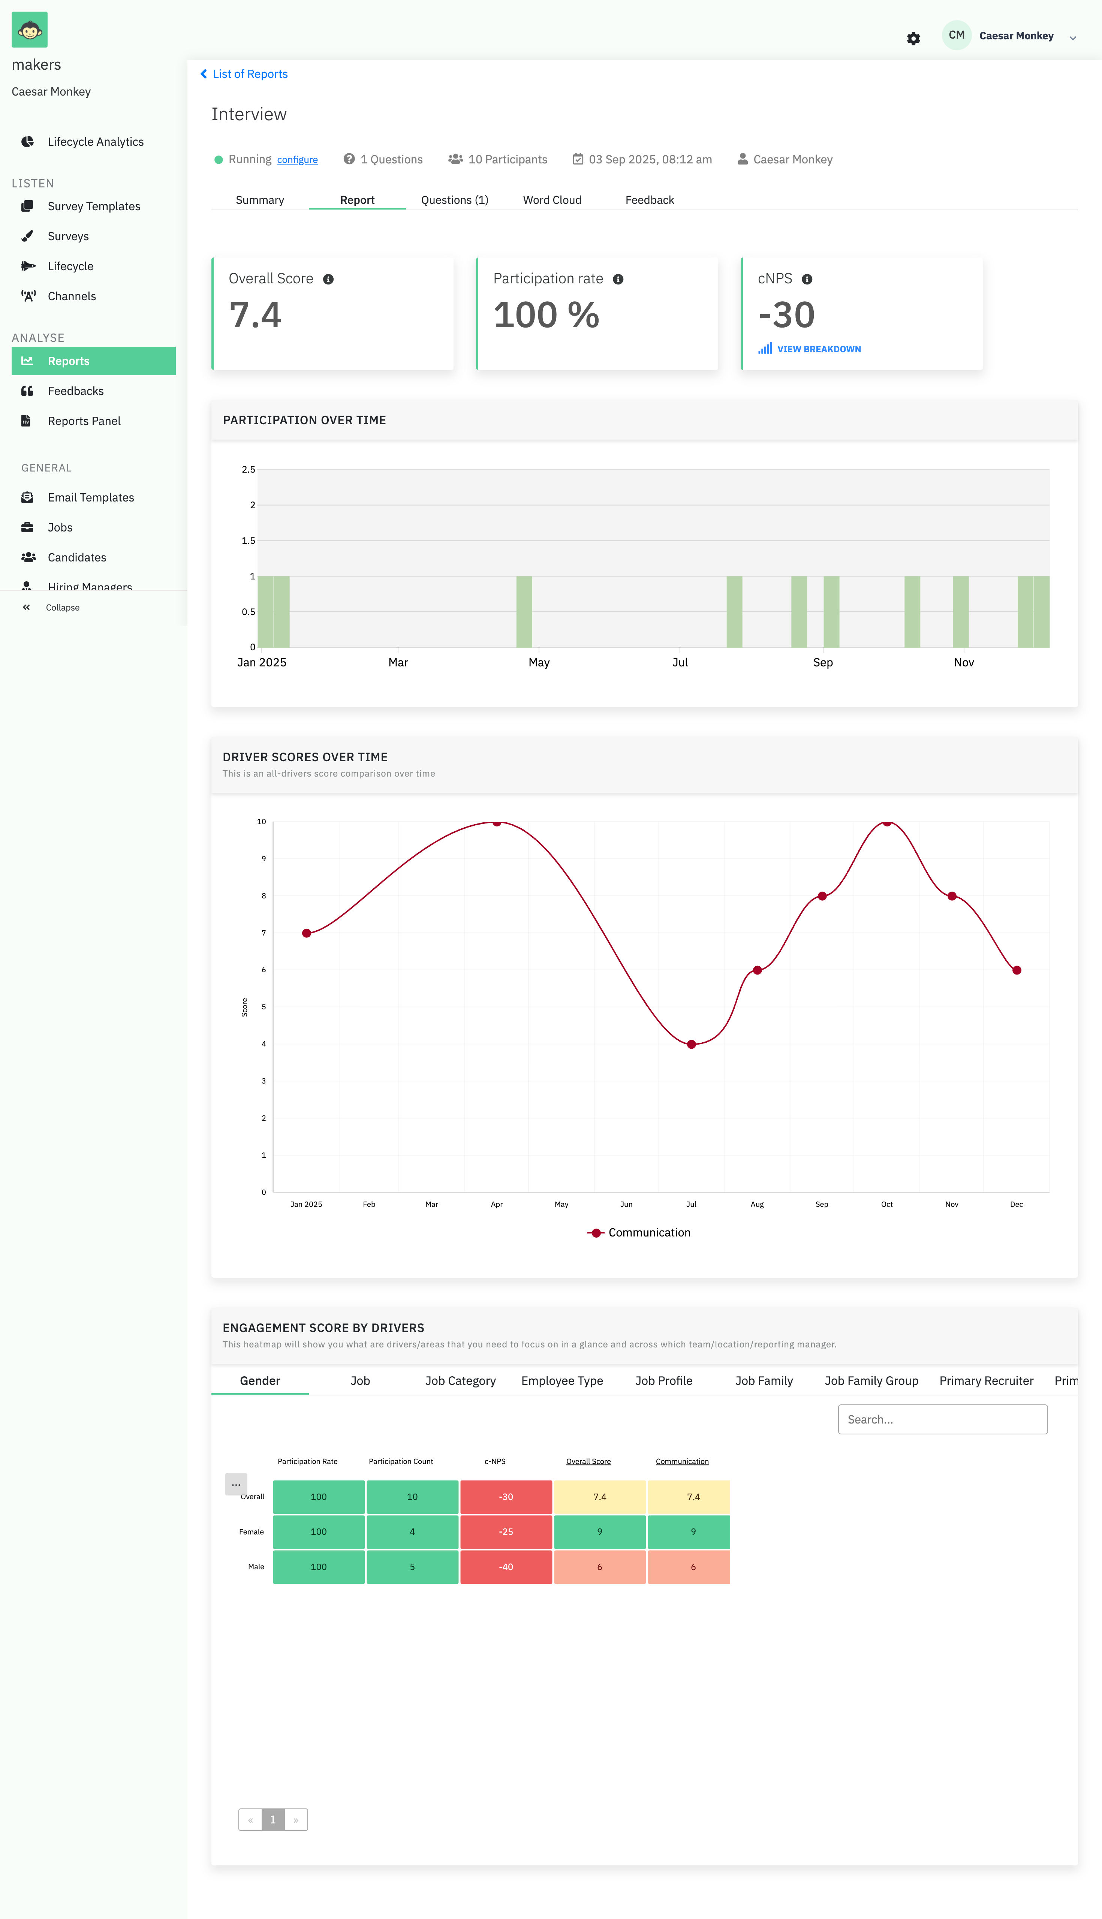Screen dimensions: 1102x1919
Task: Click the Overall Score info icon
Action: (328, 279)
